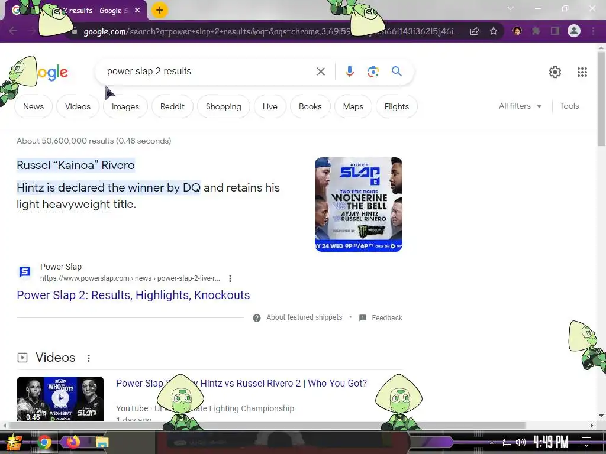
Task: Play the Who You Got video thumbnail
Action: [60, 399]
